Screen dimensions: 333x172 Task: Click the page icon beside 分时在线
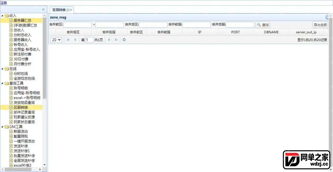pyautogui.click(x=11, y=74)
